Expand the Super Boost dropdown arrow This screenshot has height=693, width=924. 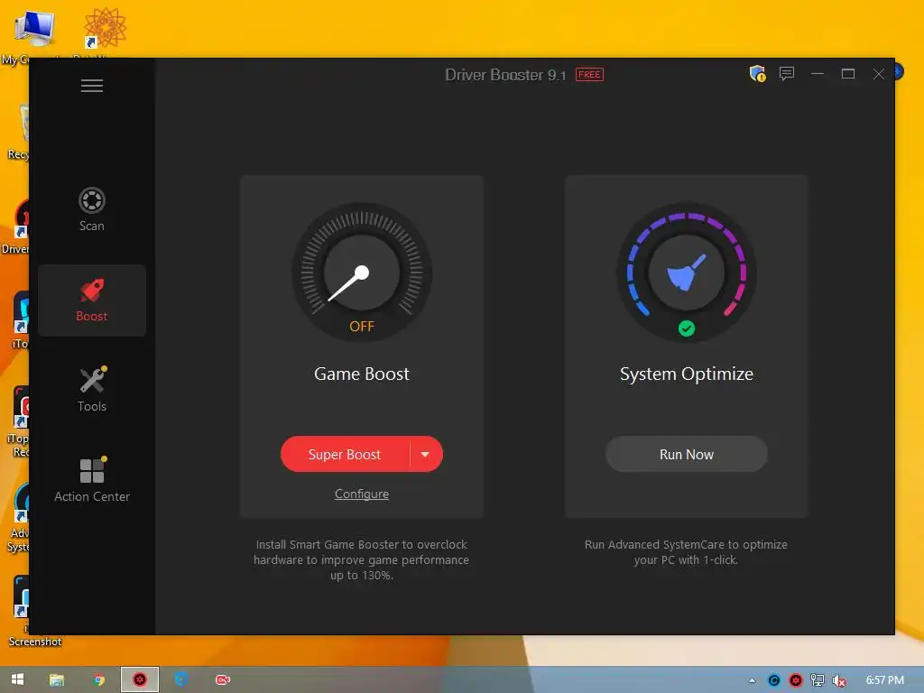426,455
